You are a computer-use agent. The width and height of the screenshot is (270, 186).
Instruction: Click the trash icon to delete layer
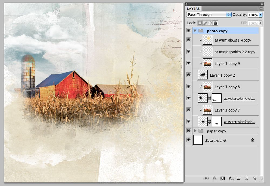click(x=255, y=178)
